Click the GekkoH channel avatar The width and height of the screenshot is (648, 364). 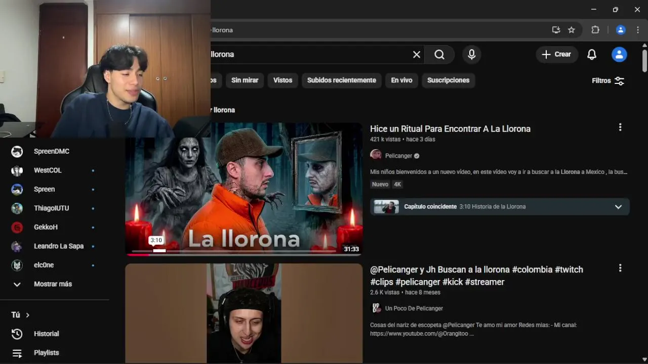[x=17, y=227]
